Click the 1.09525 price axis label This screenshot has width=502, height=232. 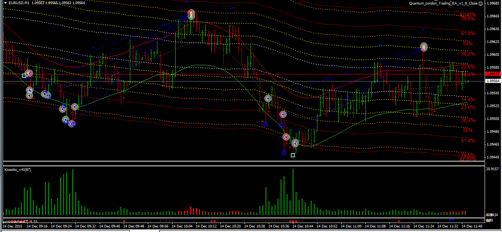tap(493, 106)
